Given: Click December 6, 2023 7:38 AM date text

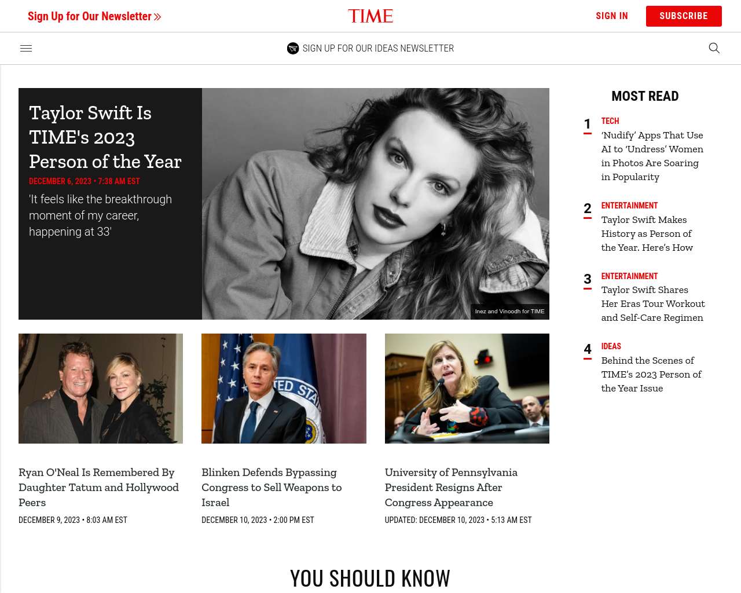Looking at the screenshot, I should click(85, 181).
